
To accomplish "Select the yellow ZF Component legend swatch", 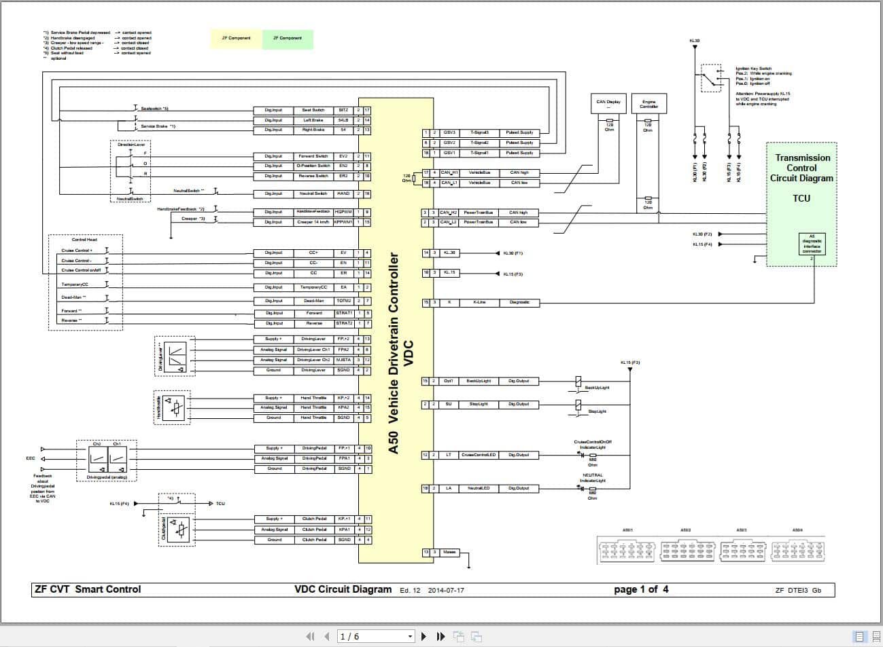I will [235, 39].
